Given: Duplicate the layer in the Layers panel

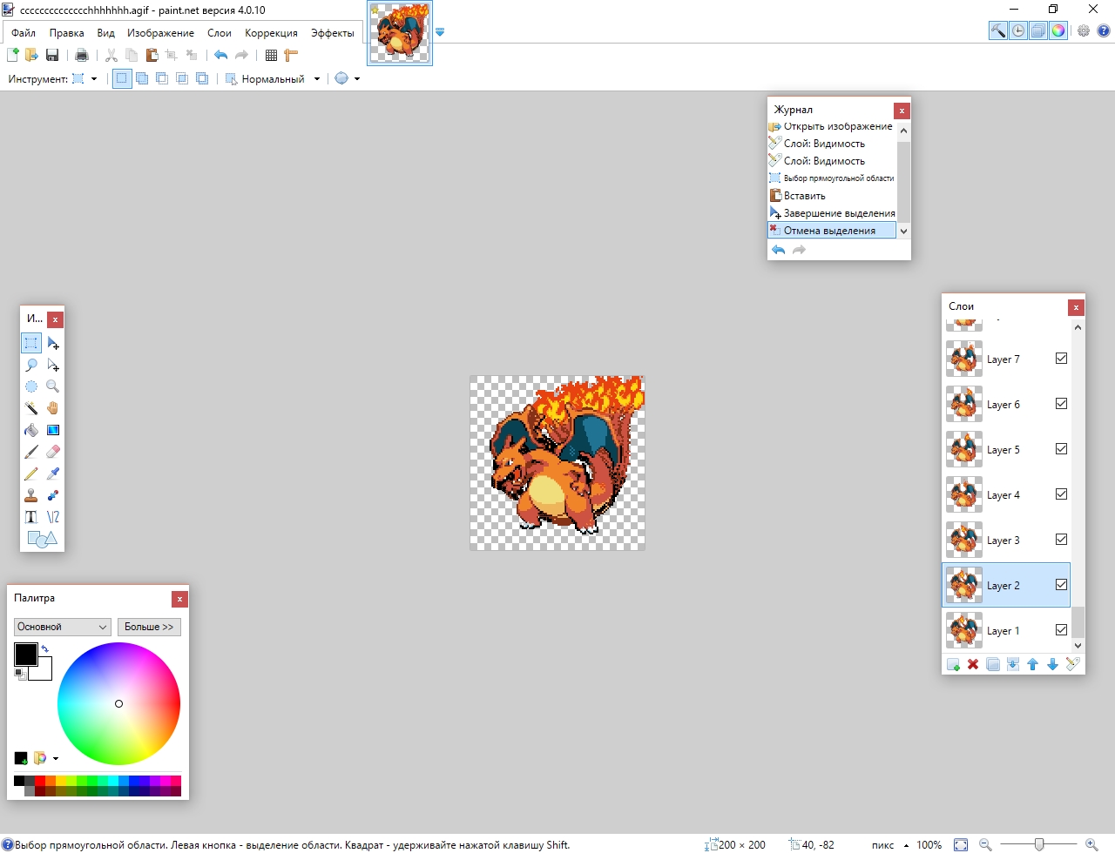Looking at the screenshot, I should pos(993,664).
